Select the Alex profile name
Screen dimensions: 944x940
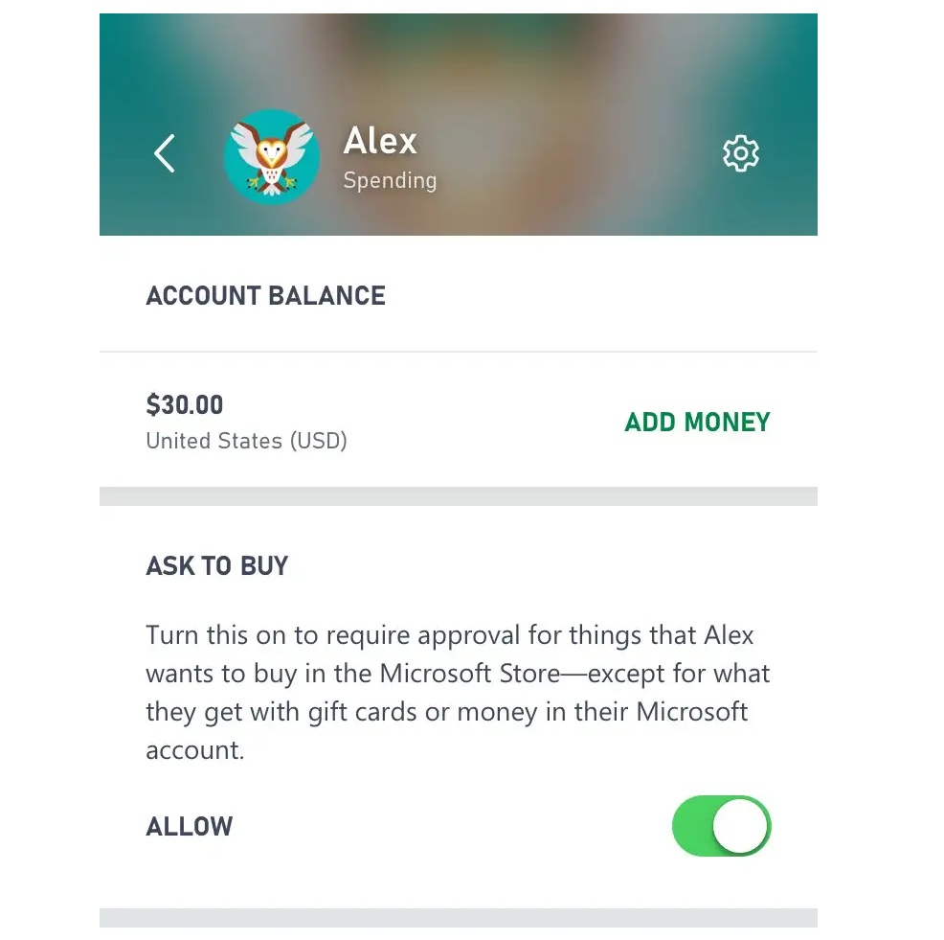pos(380,141)
